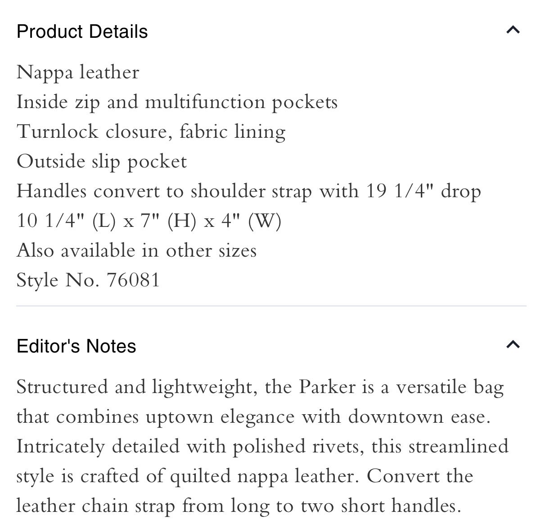Click the Outside slip pocket line
Viewport: 559px width, 529px height.
tap(102, 162)
